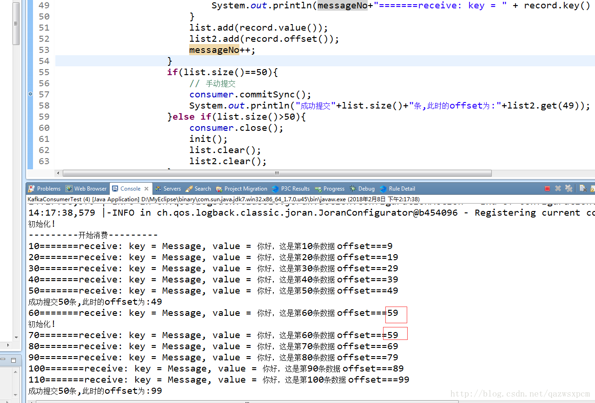Screen dimensions: 595x403
Task: Click the else if(list.size()>50){ line
Action: (x=237, y=117)
